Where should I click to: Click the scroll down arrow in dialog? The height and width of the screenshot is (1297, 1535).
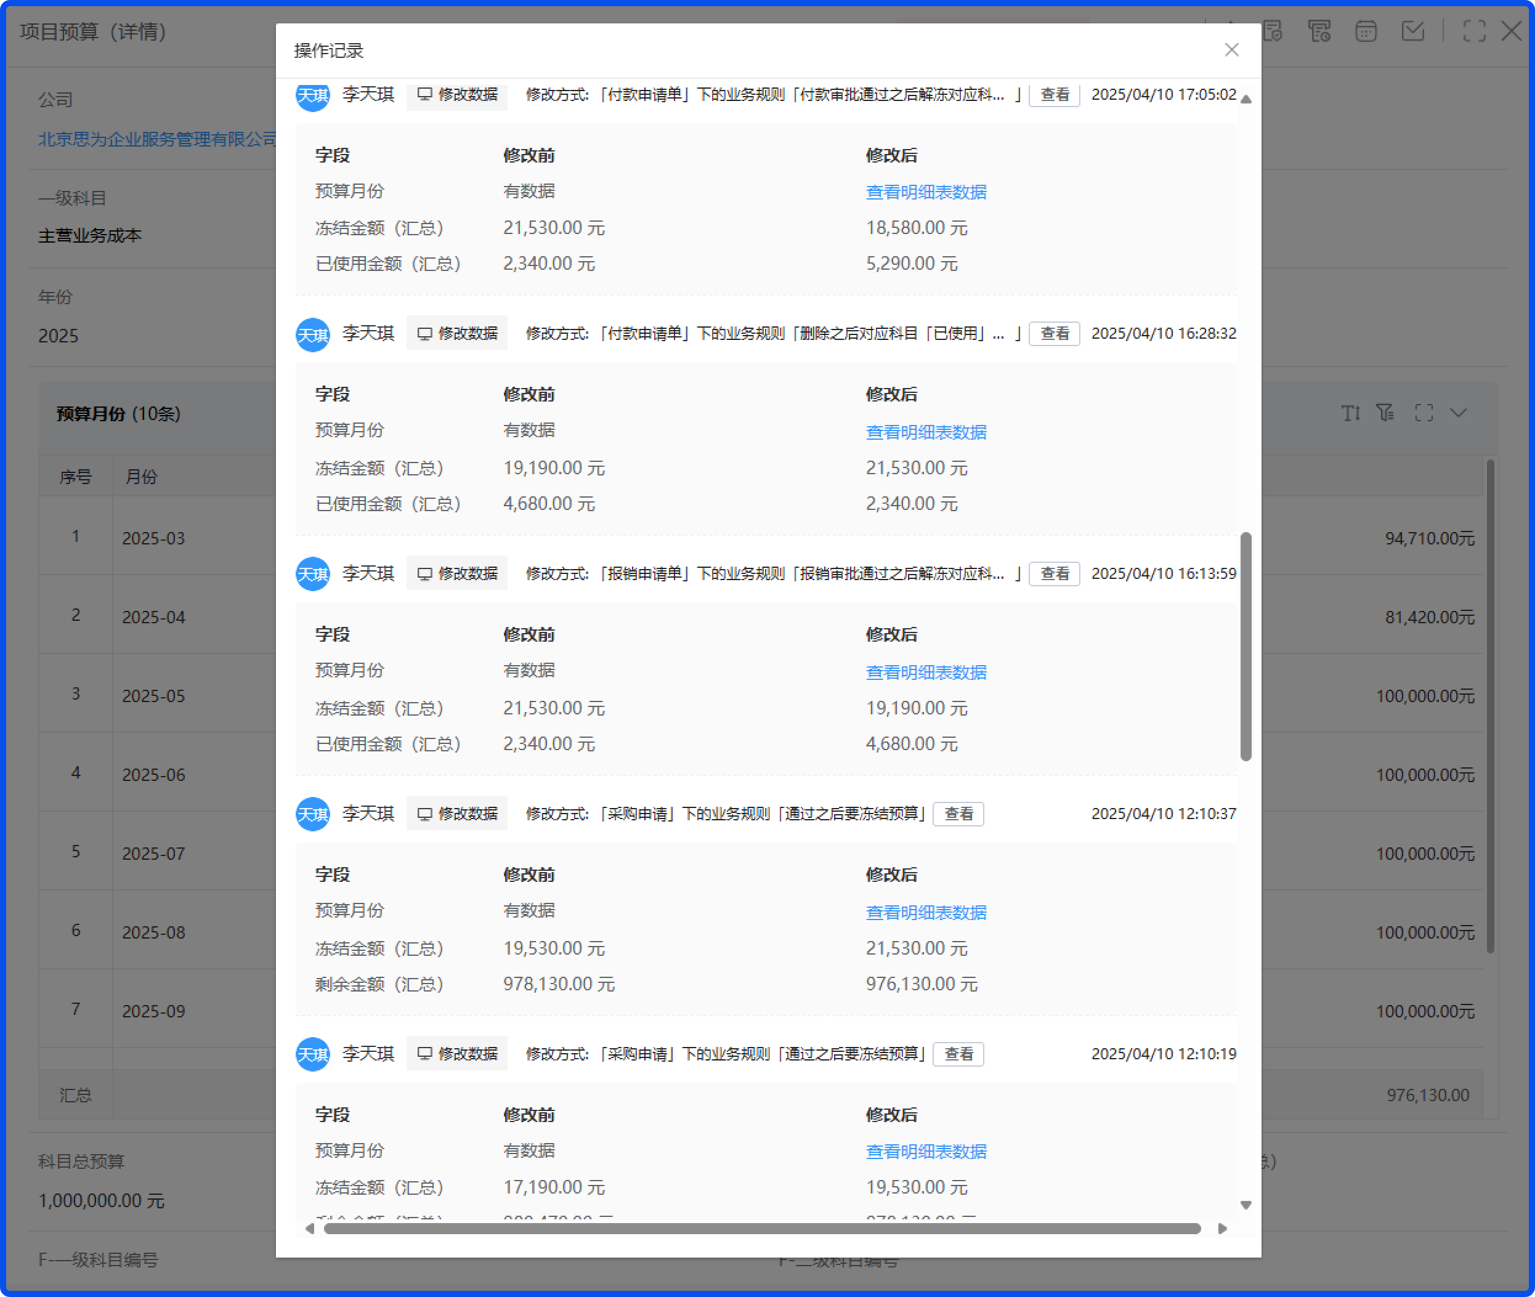coord(1245,1205)
